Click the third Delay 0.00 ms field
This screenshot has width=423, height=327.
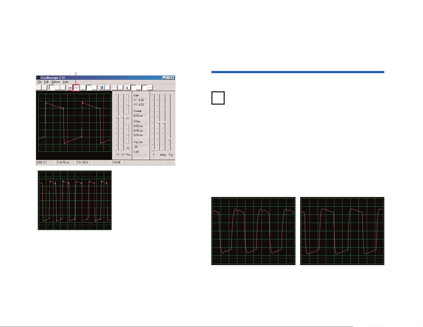click(x=141, y=135)
